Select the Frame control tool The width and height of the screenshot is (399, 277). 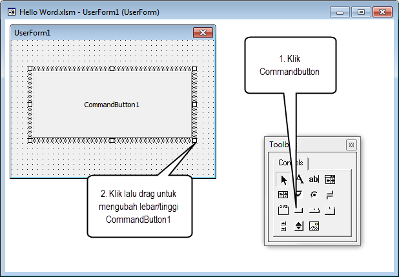283,210
